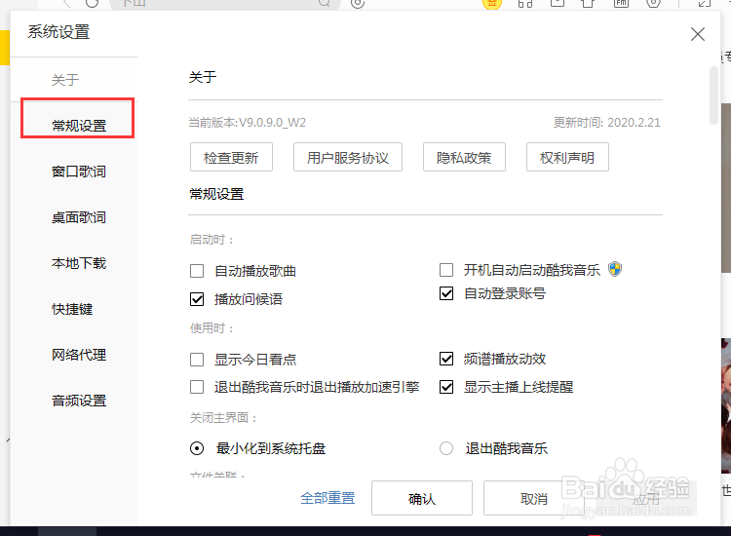Open the FM radio icon in top toolbar
Screen dimensions: 731x536
[x=621, y=3]
